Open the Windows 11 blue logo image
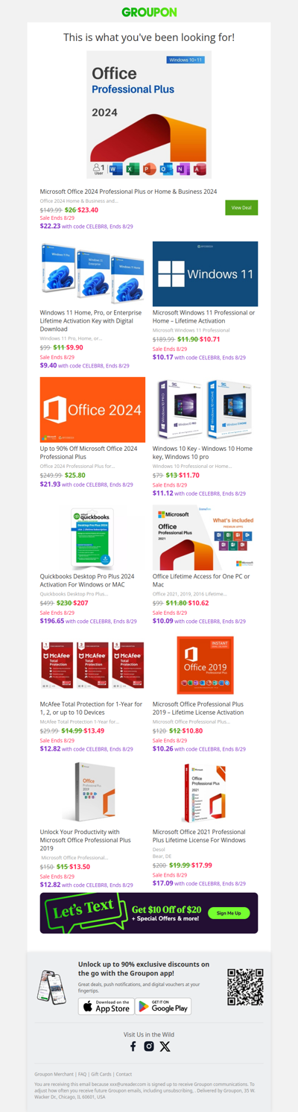Viewport: 298px width, 1112px height. tap(206, 274)
